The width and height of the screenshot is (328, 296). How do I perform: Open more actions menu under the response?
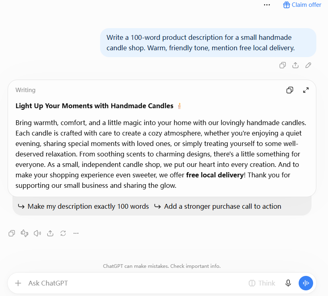click(76, 233)
